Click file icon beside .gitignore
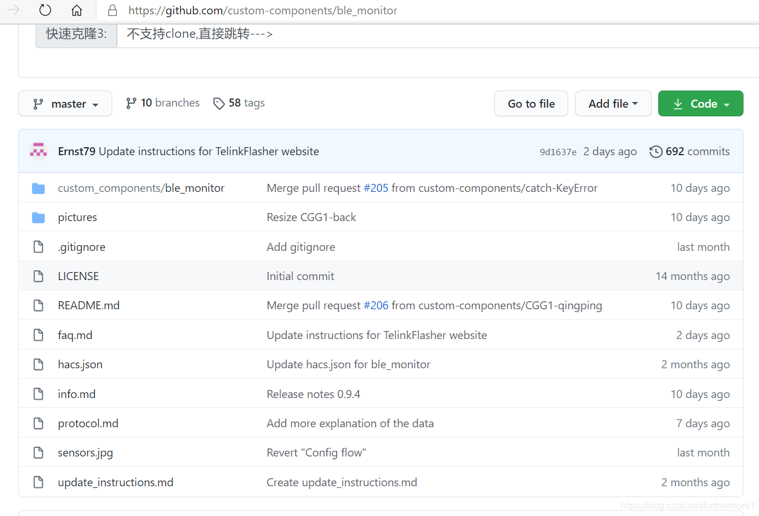This screenshot has width=759, height=516. coord(38,247)
